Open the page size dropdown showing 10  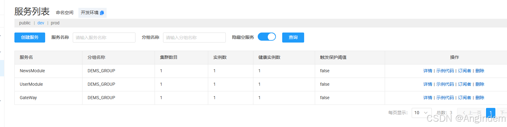[421, 113]
